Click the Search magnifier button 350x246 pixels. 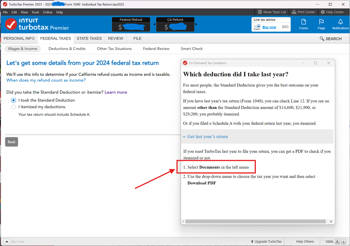(x=331, y=38)
